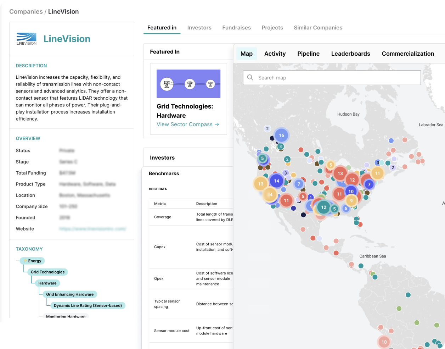Click the Typical sensor spacing metric
Image resolution: width=445 pixels, height=349 pixels.
click(167, 304)
